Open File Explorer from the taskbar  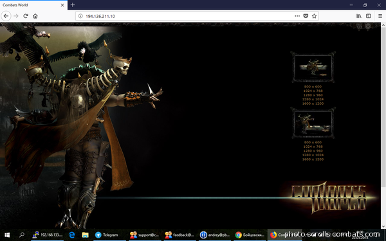point(85,235)
